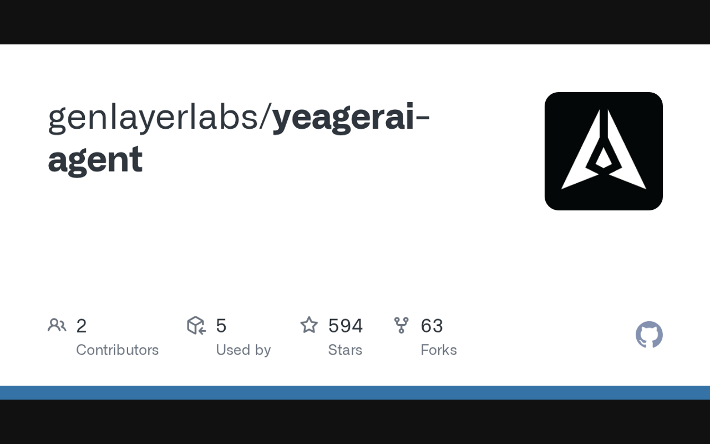Viewport: 710px width, 444px height.
Task: Click the word agent in title
Action: click(x=95, y=160)
